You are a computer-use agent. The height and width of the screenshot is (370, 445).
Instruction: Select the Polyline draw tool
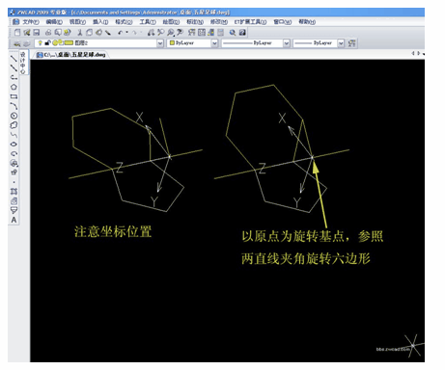coord(14,77)
